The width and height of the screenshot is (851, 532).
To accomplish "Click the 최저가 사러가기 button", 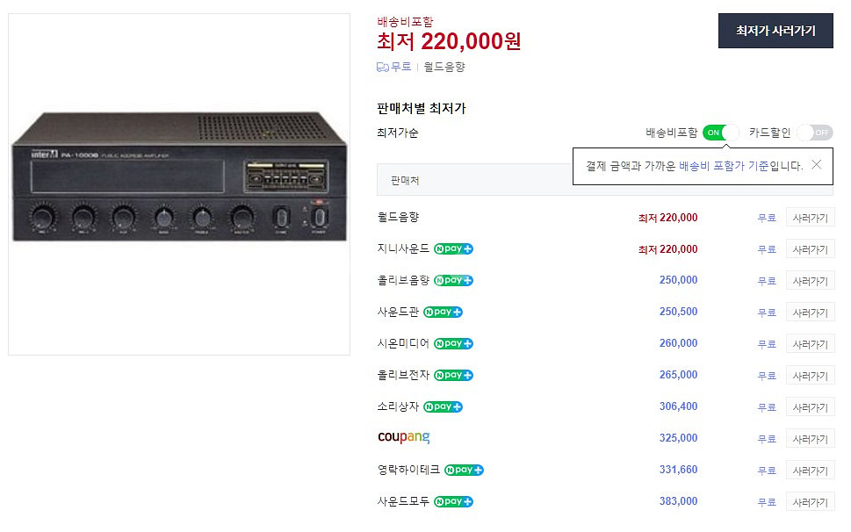I will pyautogui.click(x=775, y=31).
